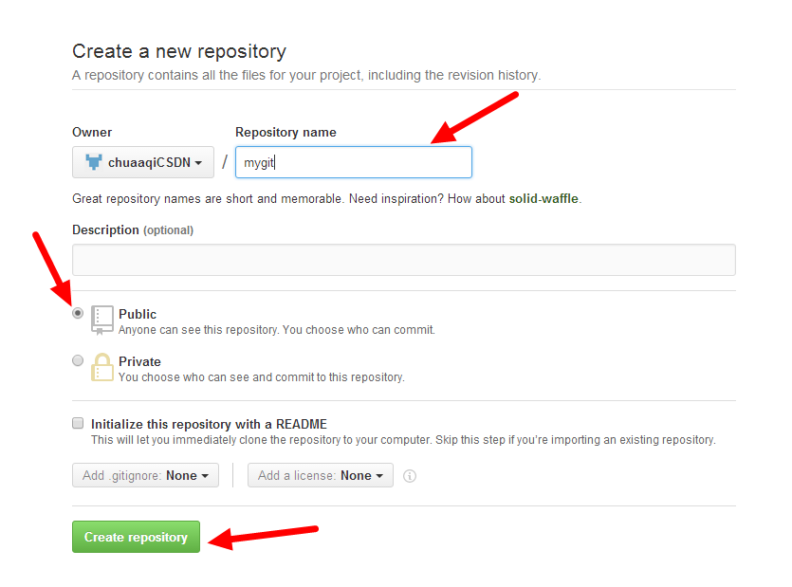Click the Public label text

tap(137, 313)
